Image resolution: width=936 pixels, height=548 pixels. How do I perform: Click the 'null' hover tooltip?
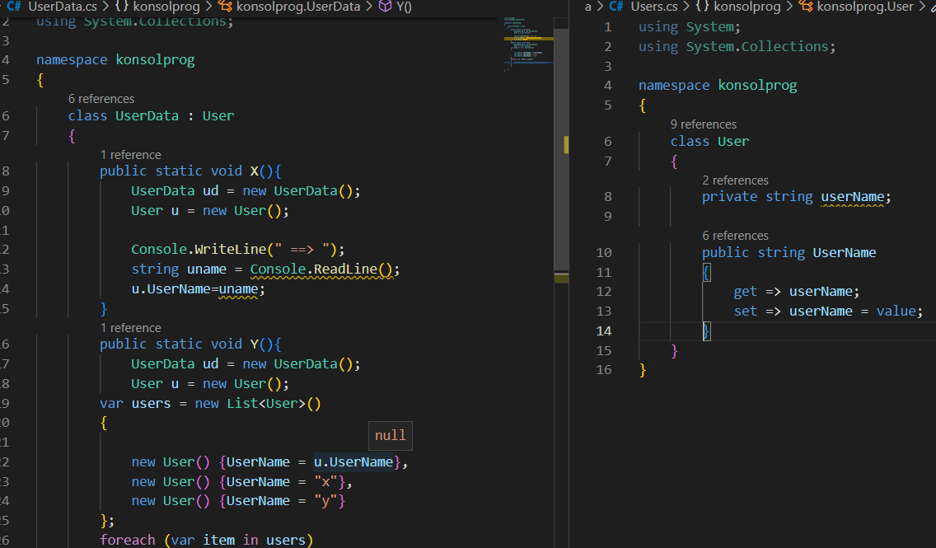(x=391, y=436)
